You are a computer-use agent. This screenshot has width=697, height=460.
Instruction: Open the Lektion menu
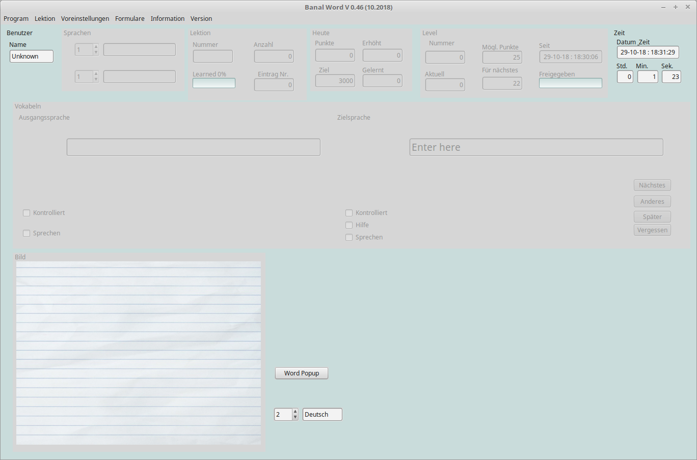(x=45, y=19)
